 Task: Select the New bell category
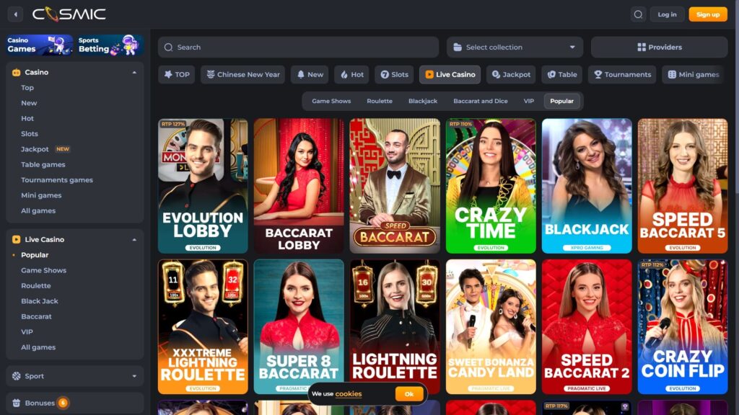click(x=309, y=74)
